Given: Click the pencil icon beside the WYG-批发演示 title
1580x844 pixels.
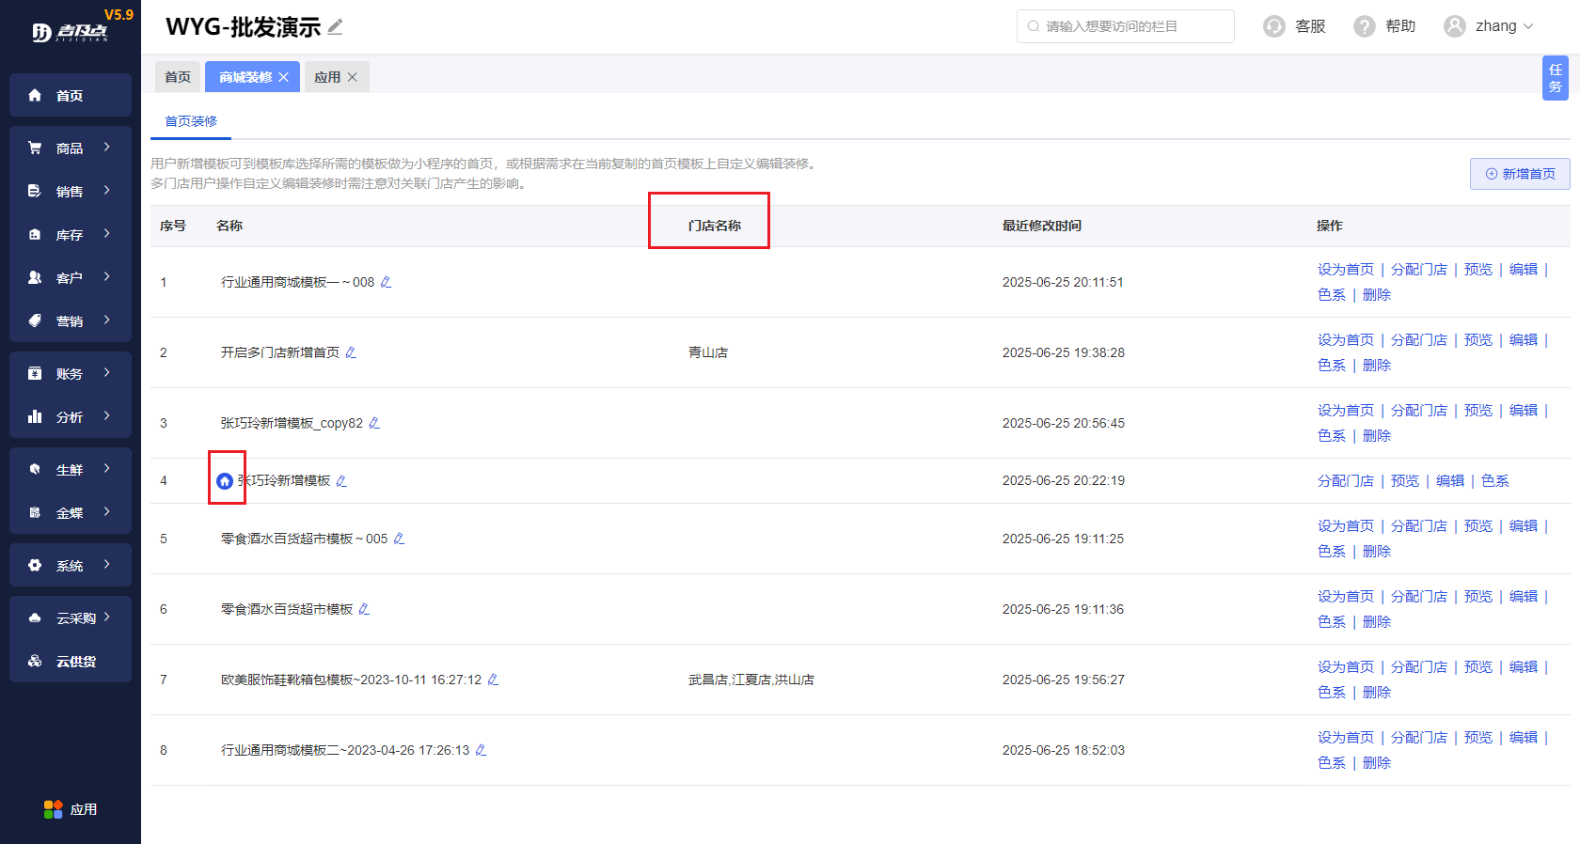Looking at the screenshot, I should tap(335, 27).
